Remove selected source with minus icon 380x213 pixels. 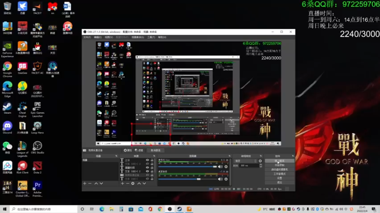tap(127, 184)
